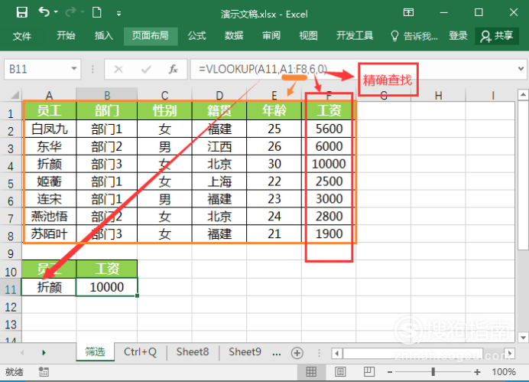Click the Redo arrow icon
The width and height of the screenshot is (529, 382).
tap(70, 12)
